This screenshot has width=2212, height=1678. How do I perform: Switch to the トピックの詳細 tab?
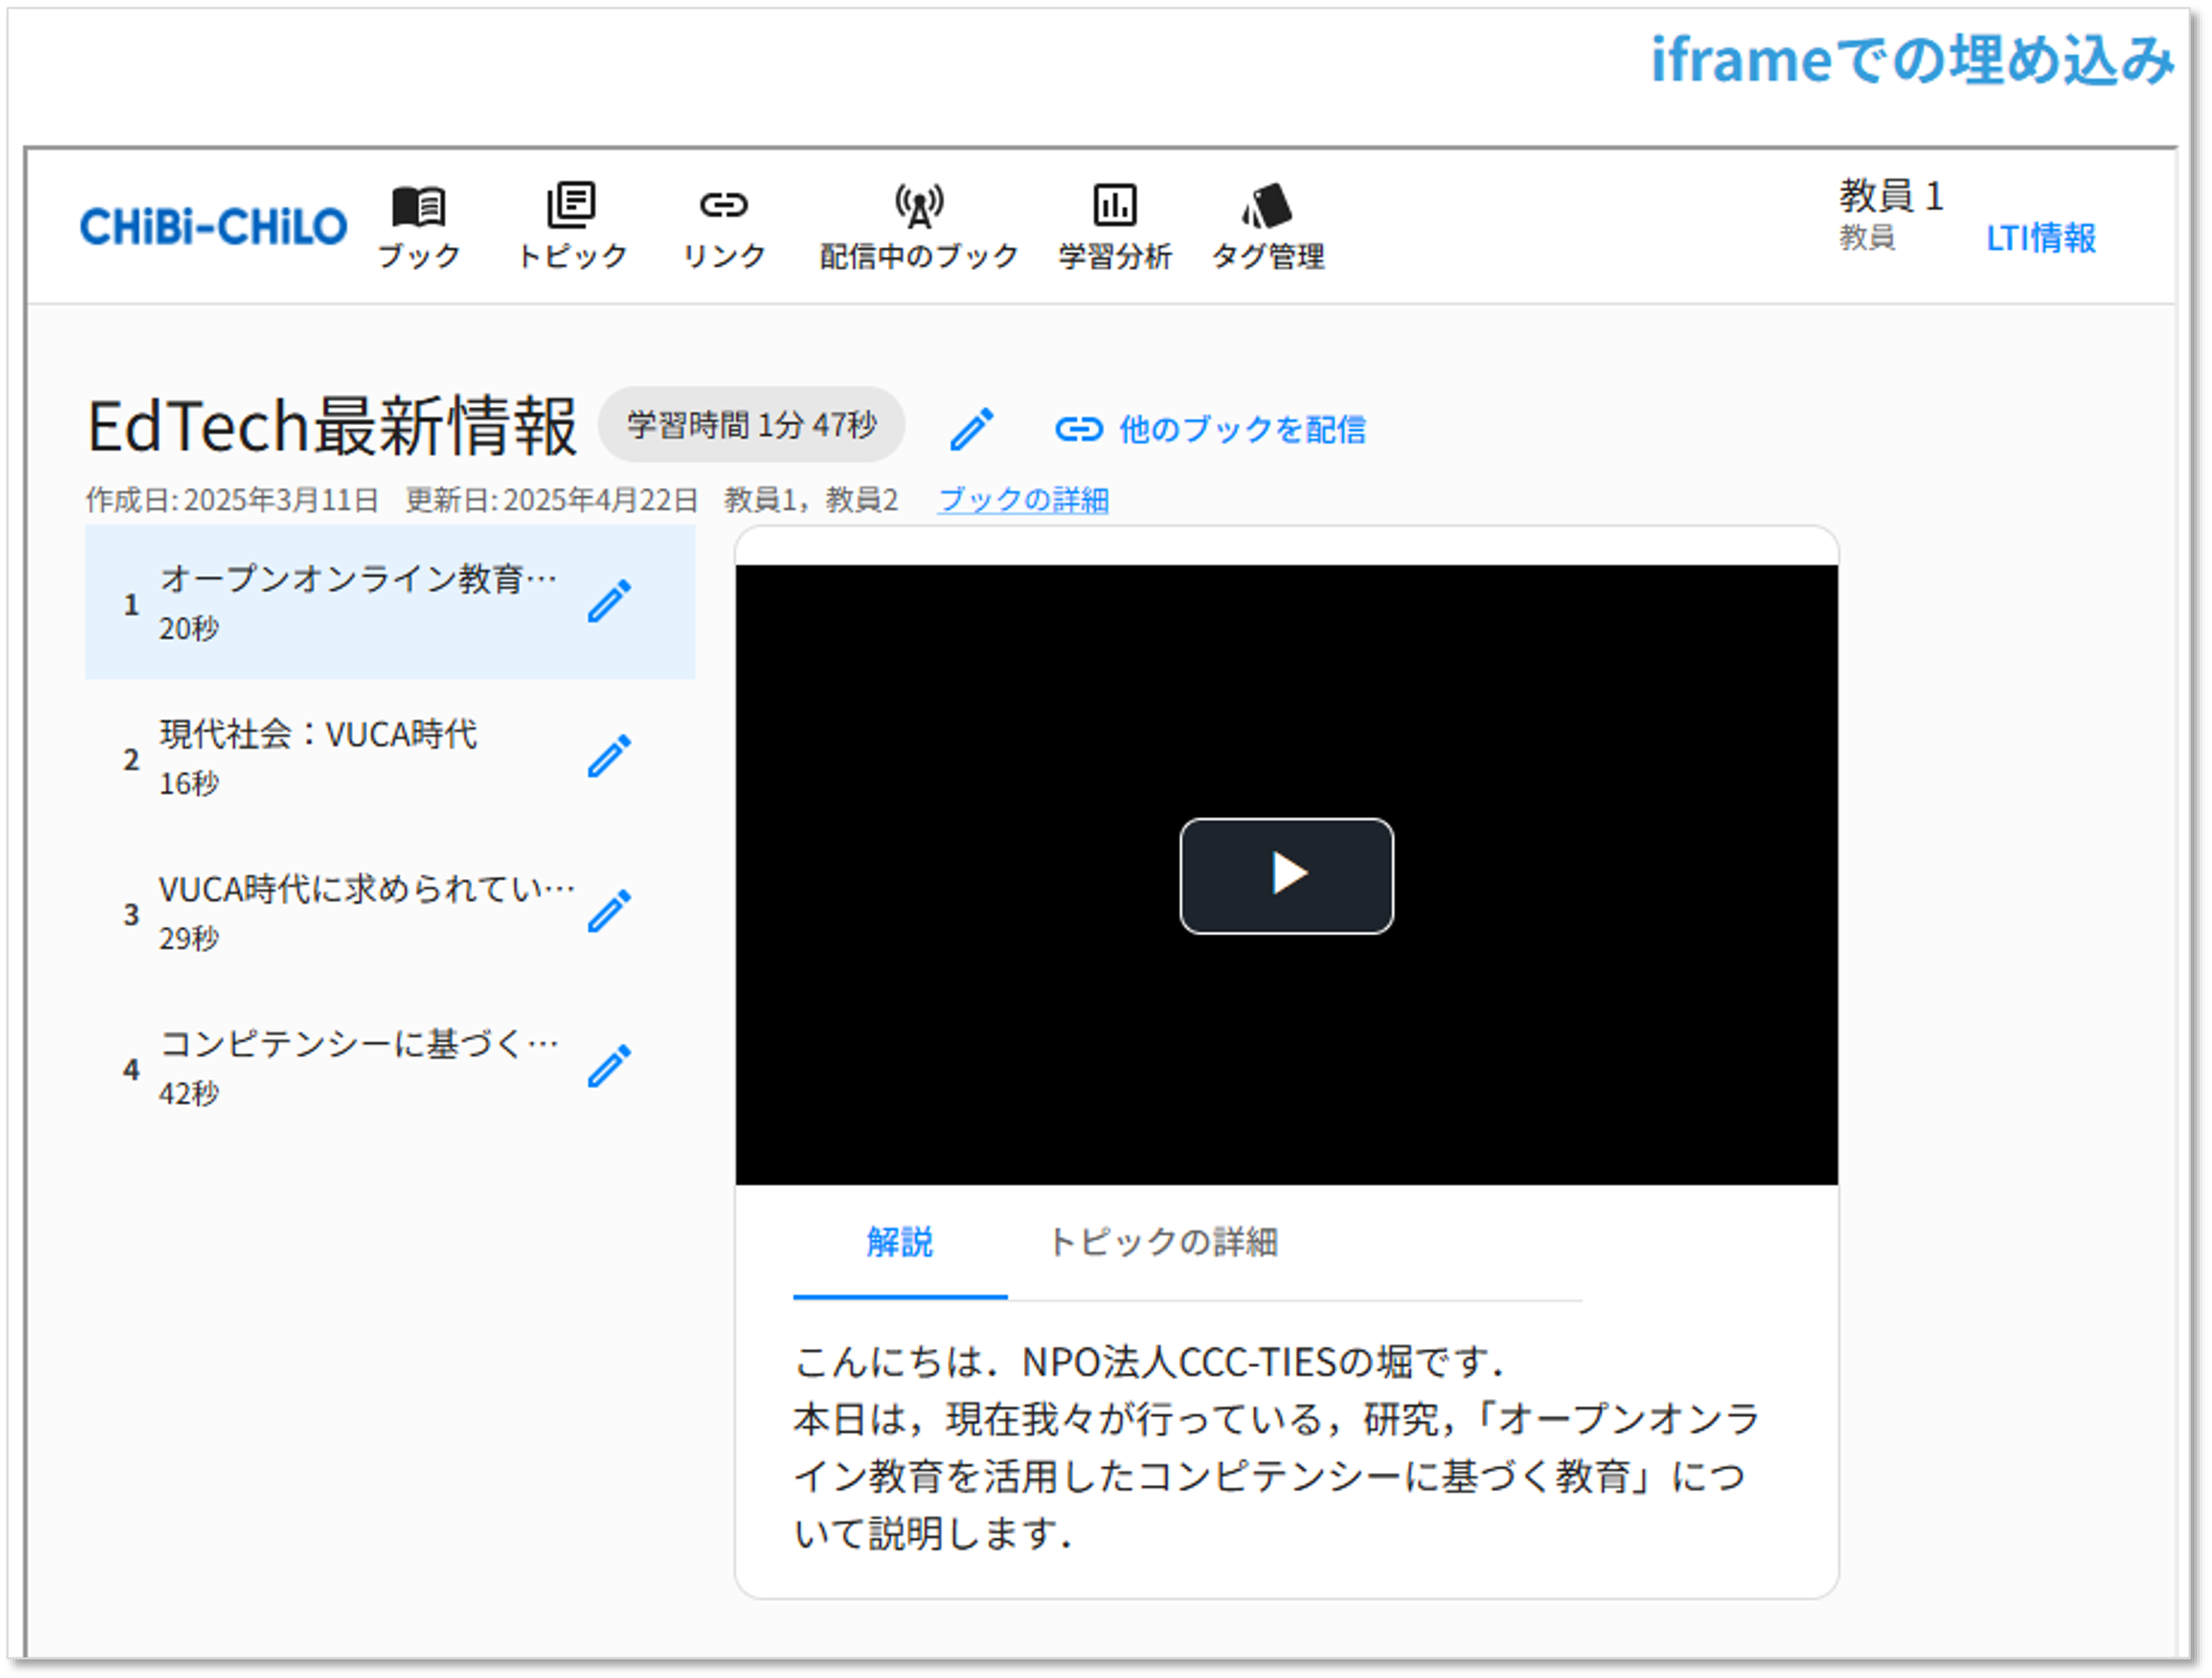point(1162,1241)
